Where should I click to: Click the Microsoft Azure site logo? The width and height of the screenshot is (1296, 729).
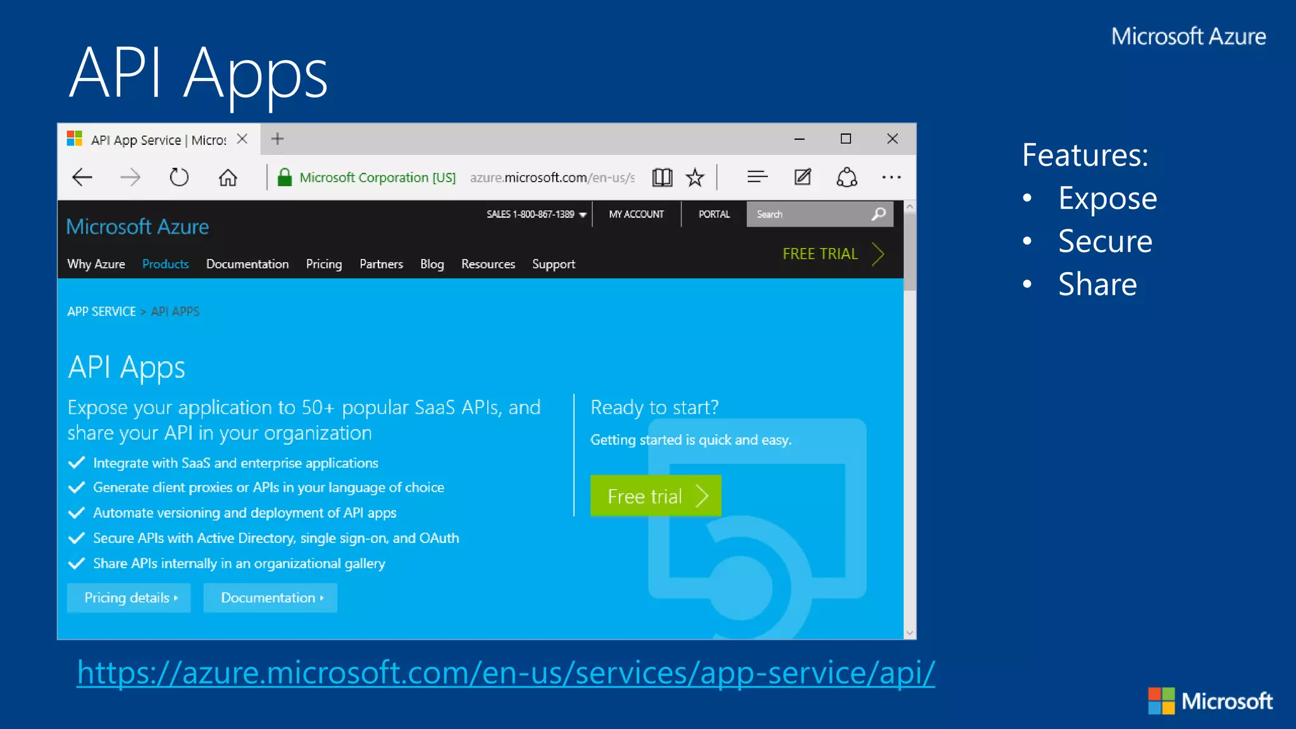tap(137, 227)
